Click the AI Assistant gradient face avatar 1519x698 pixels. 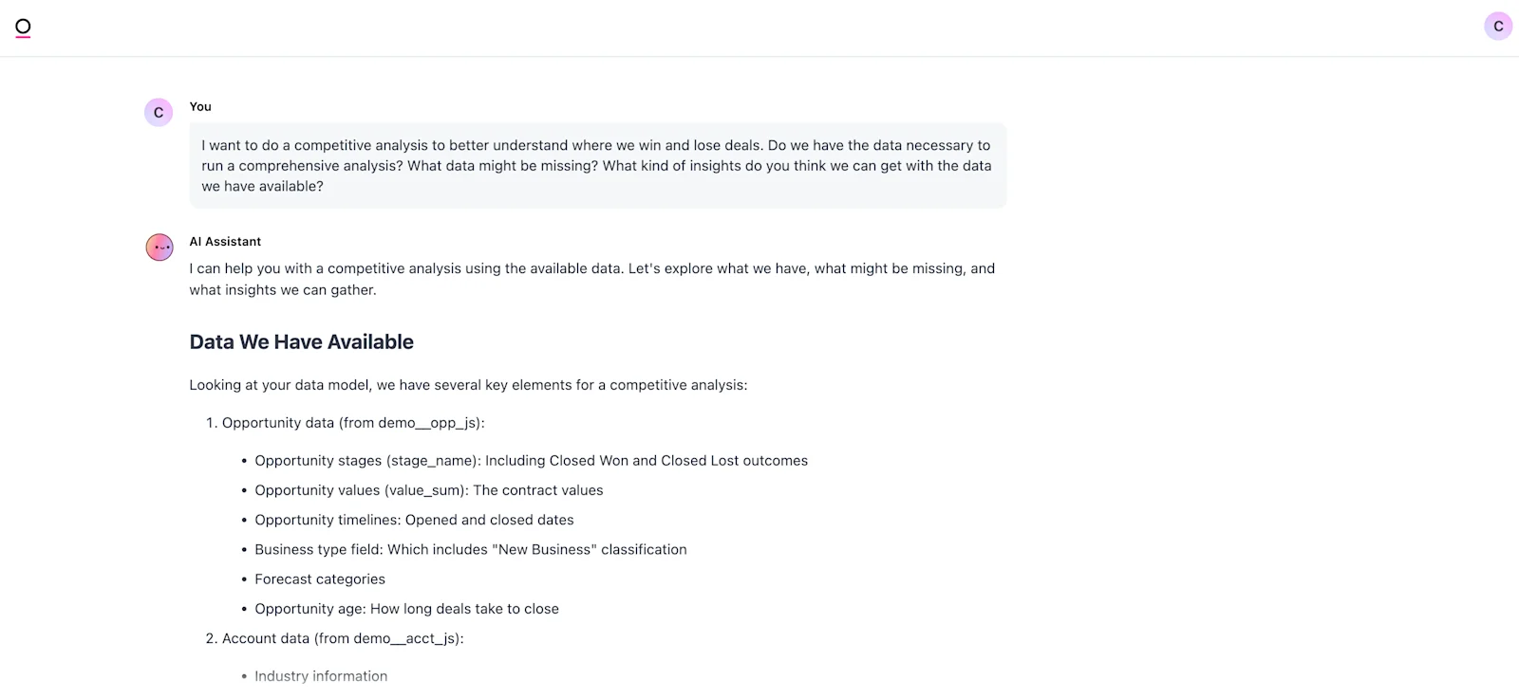click(x=159, y=248)
